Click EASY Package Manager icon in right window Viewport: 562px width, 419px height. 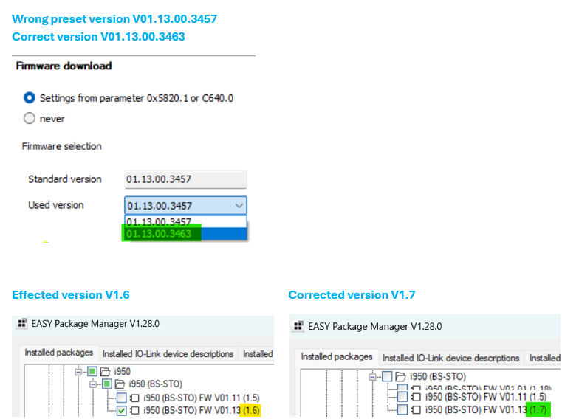(298, 326)
